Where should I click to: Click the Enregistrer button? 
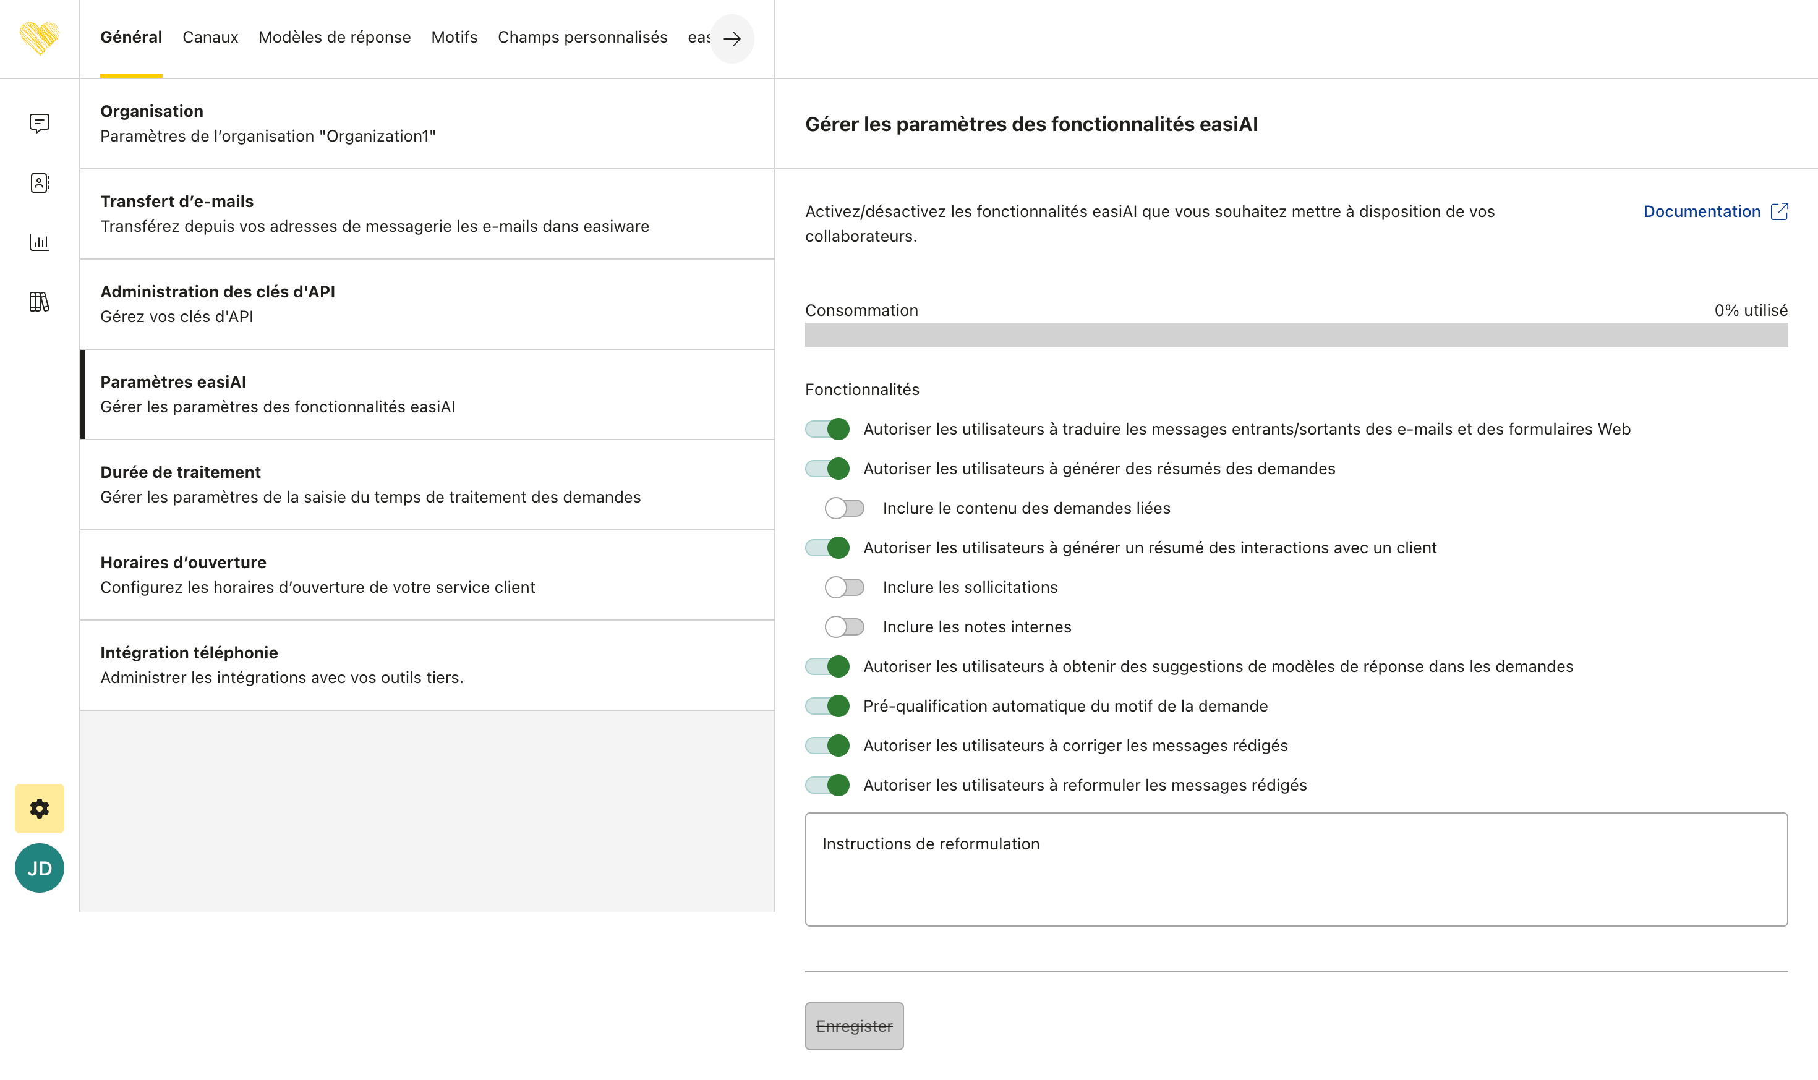click(855, 1026)
